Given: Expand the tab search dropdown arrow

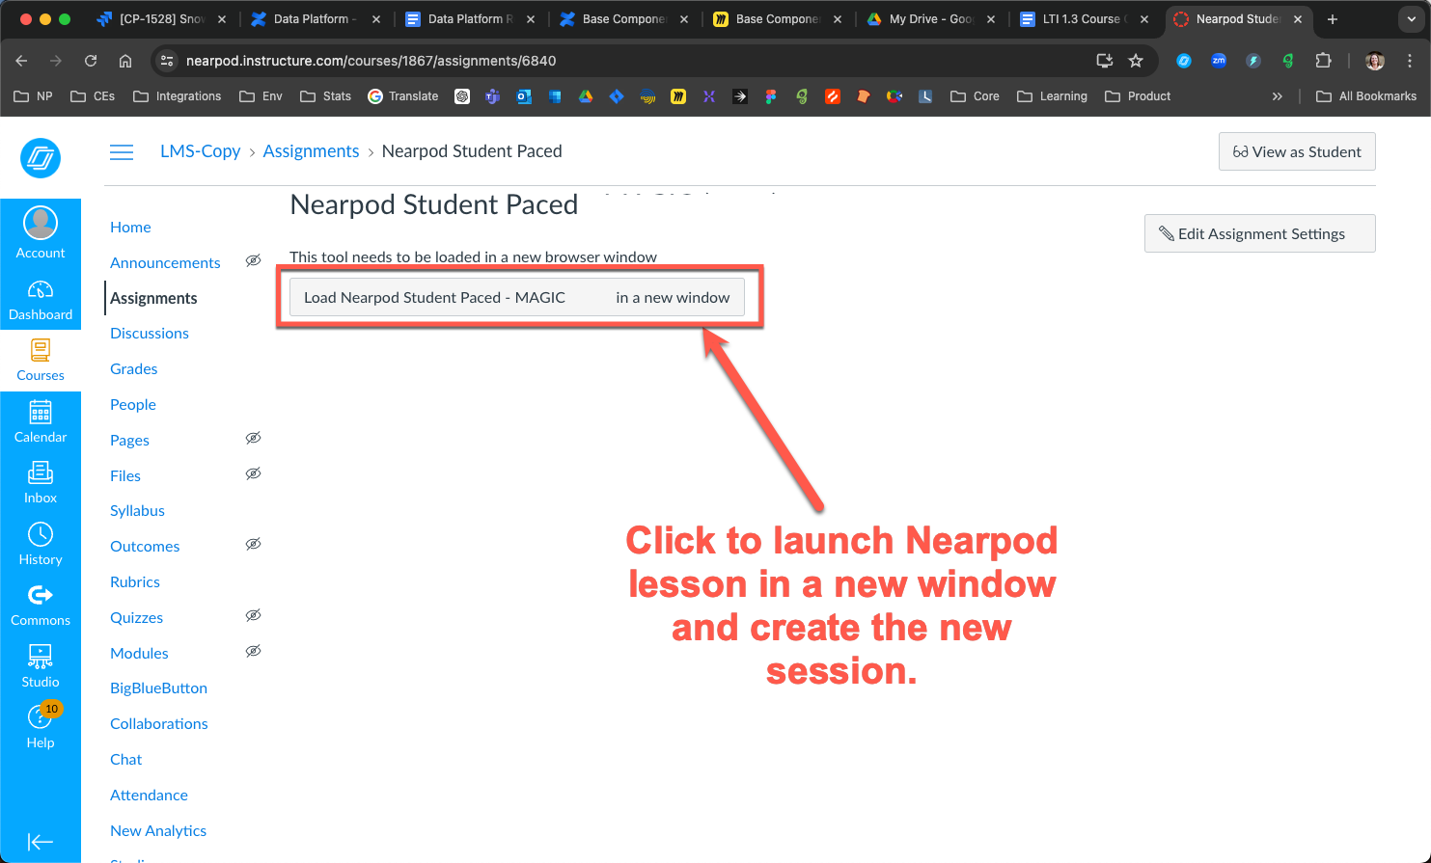Looking at the screenshot, I should click(1411, 19).
